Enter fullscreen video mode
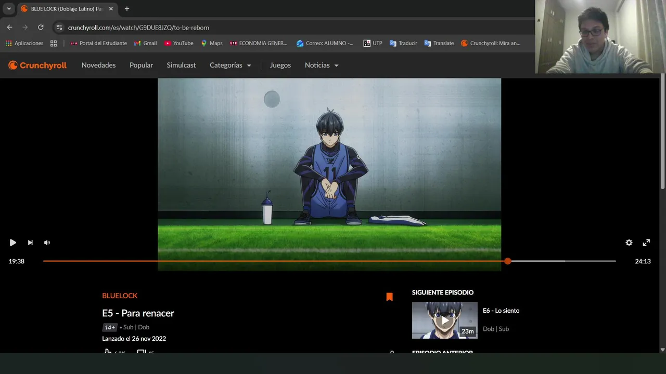 coord(646,243)
